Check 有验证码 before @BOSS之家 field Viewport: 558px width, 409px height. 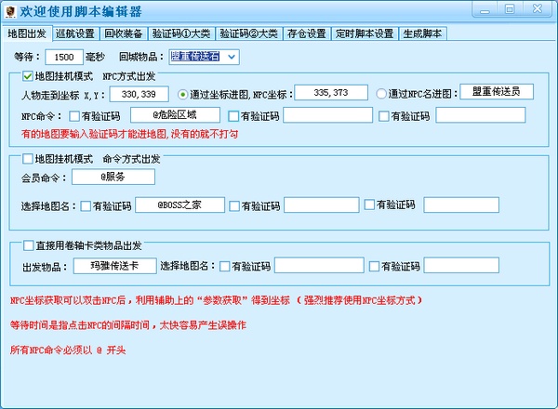pos(86,206)
